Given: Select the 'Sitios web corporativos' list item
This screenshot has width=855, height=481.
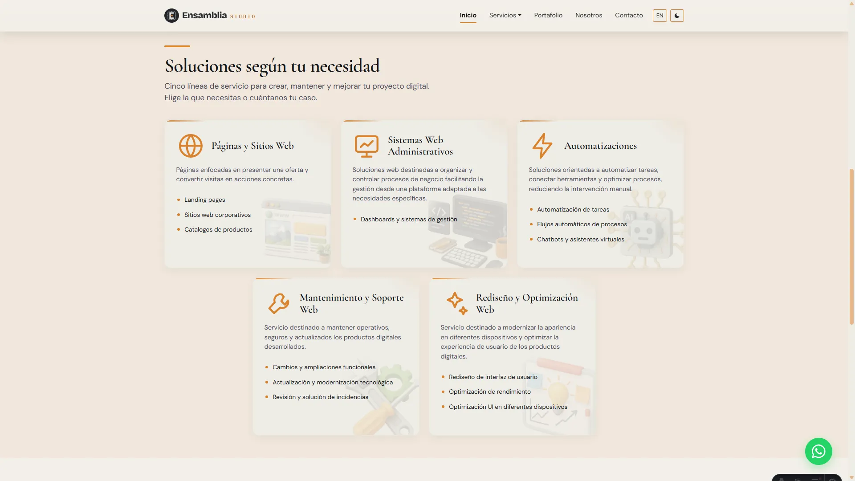Looking at the screenshot, I should coord(217,215).
